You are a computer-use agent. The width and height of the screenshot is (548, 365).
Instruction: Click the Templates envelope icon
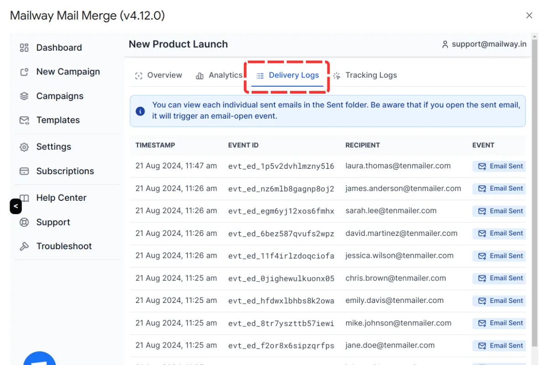24,120
